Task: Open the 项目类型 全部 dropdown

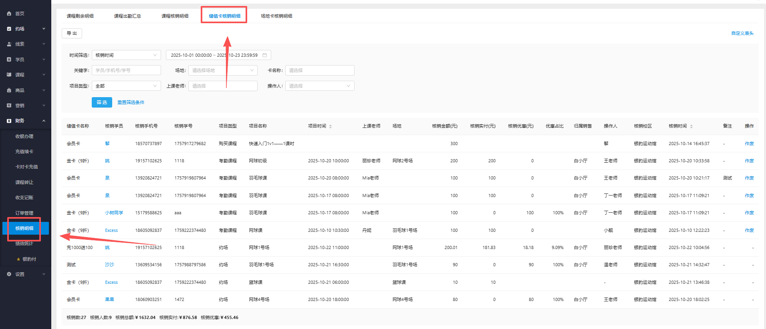Action: [x=126, y=86]
